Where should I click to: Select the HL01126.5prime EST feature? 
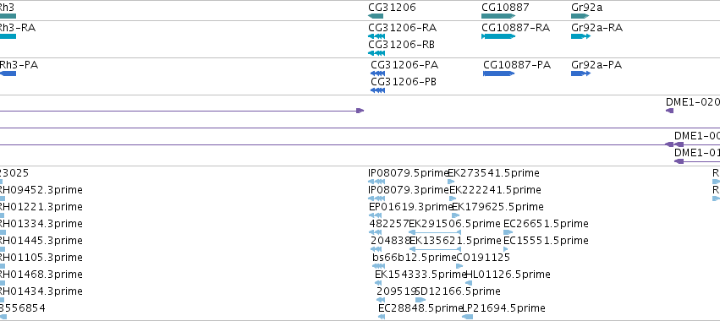[469, 283]
